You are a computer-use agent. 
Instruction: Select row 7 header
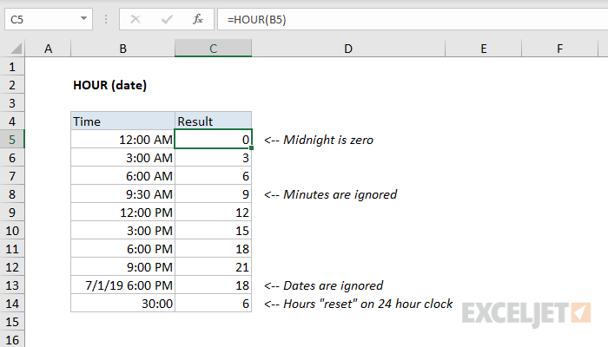(12, 176)
